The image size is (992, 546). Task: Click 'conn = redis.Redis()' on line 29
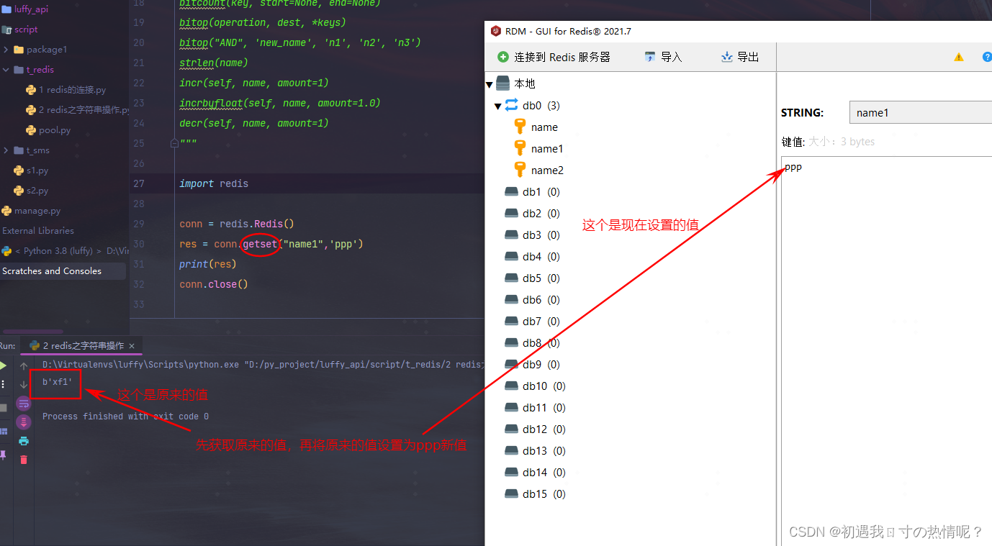tap(237, 224)
